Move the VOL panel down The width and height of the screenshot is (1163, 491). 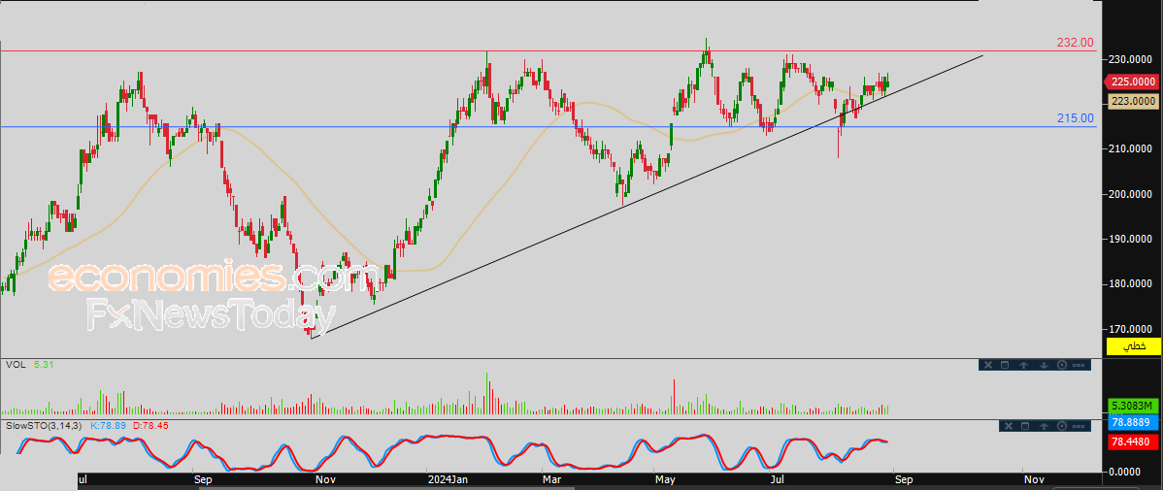point(1044,365)
